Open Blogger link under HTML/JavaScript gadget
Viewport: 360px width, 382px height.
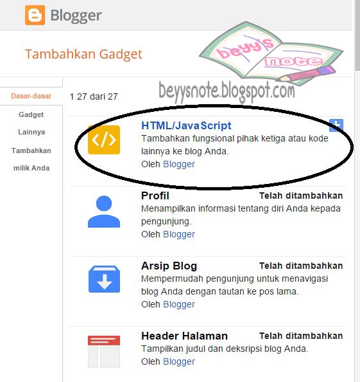(x=179, y=165)
